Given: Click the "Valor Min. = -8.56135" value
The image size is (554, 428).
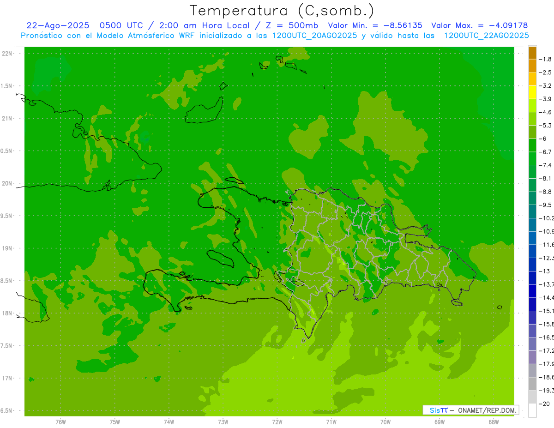Looking at the screenshot, I should [375, 25].
